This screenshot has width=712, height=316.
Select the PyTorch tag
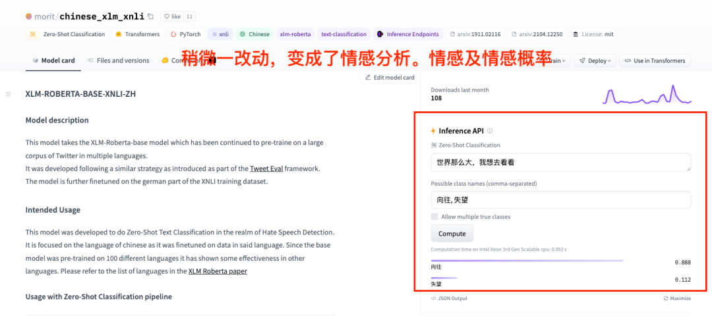point(186,34)
